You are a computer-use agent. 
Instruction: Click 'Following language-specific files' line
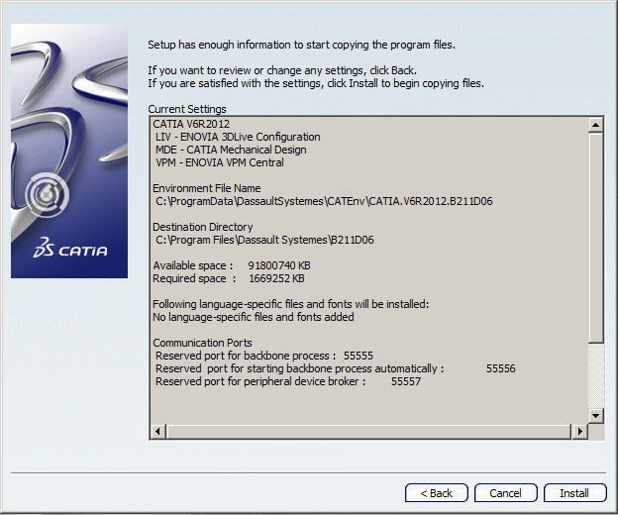(x=290, y=304)
